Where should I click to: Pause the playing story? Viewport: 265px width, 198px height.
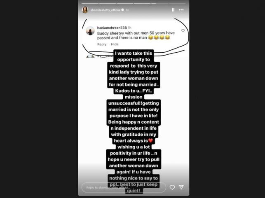173,10
